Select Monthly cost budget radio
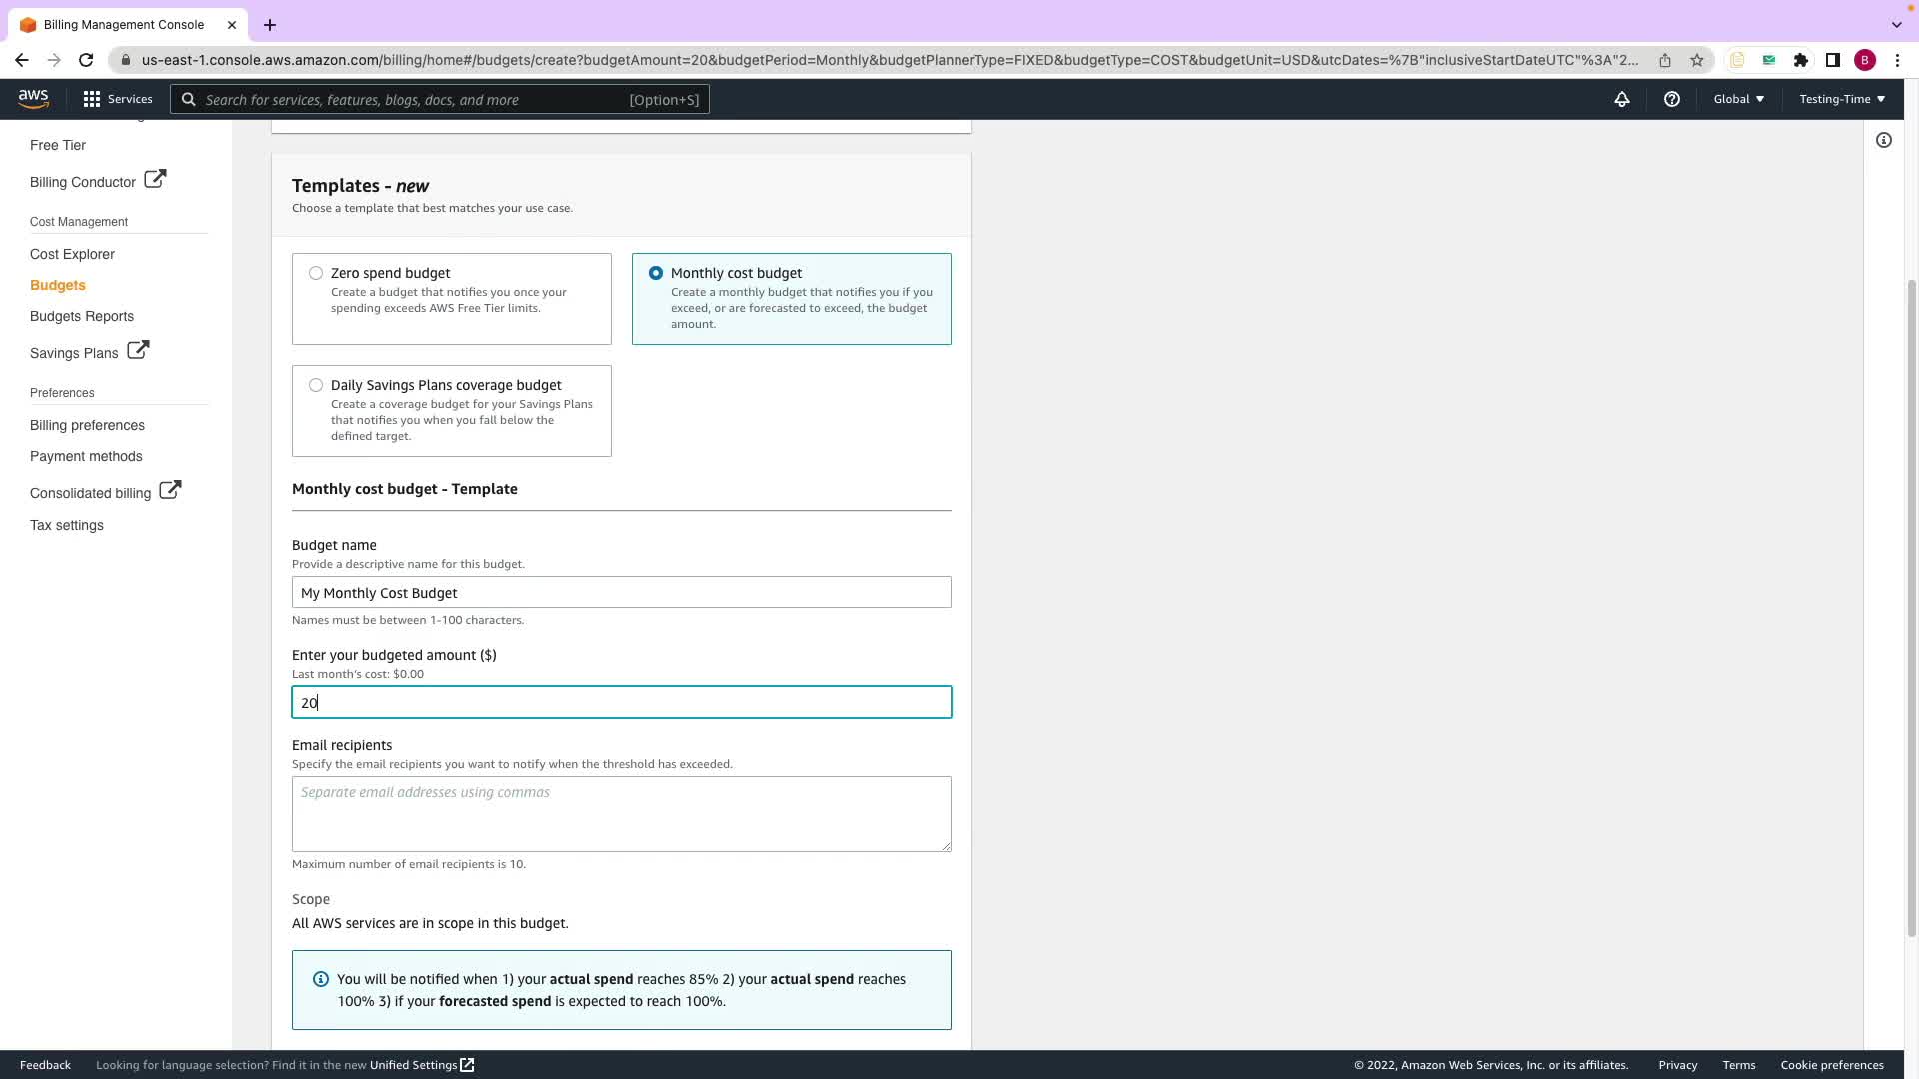 click(x=656, y=273)
